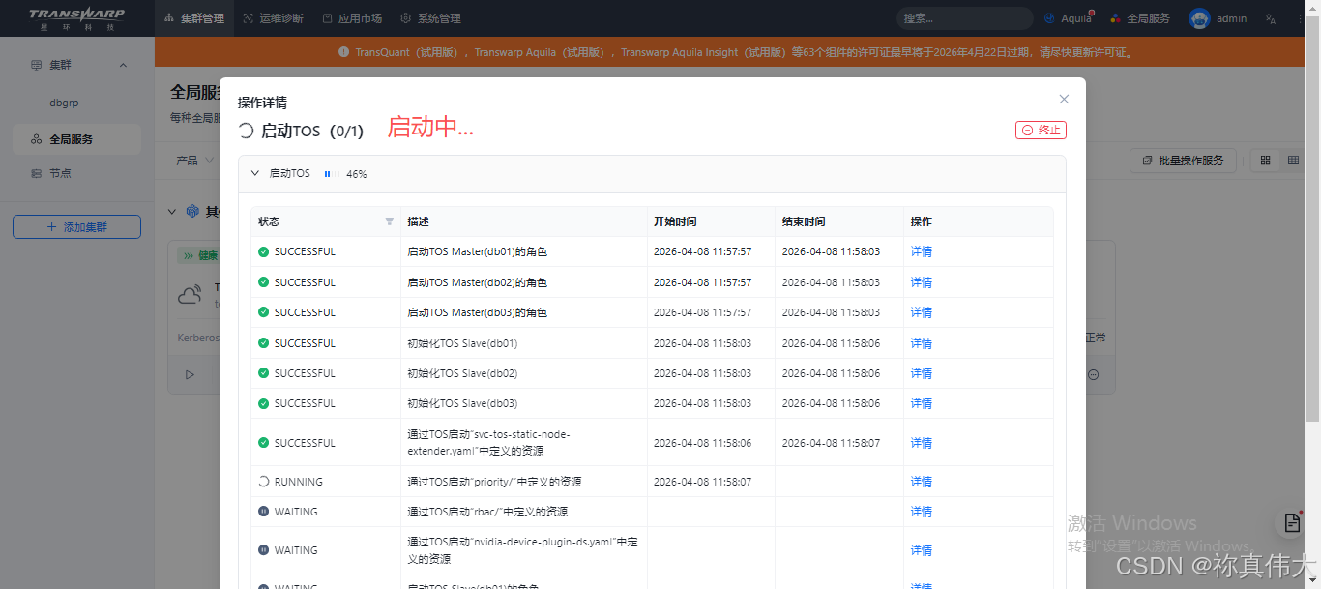Click the 终止 button

click(x=1041, y=130)
